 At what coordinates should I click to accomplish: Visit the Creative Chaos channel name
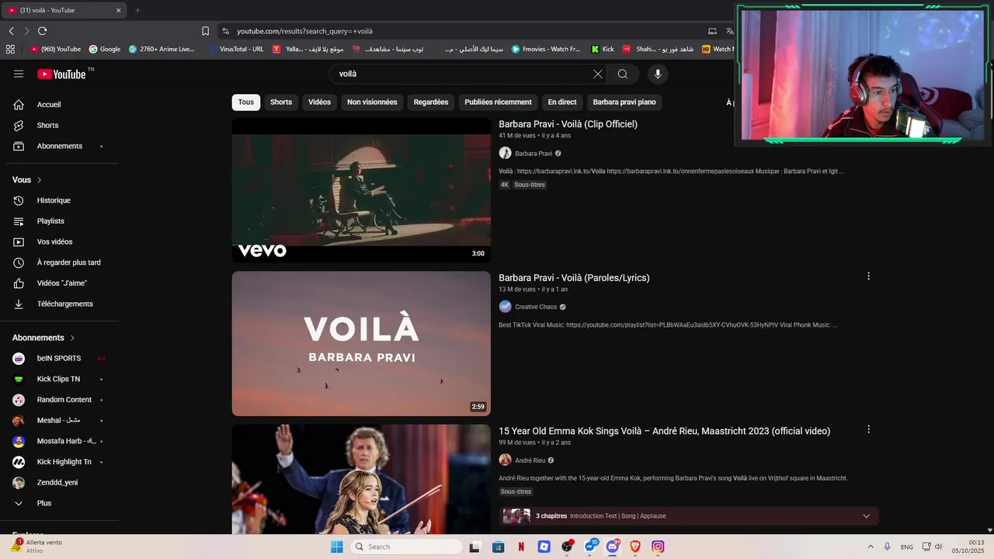[x=536, y=307]
